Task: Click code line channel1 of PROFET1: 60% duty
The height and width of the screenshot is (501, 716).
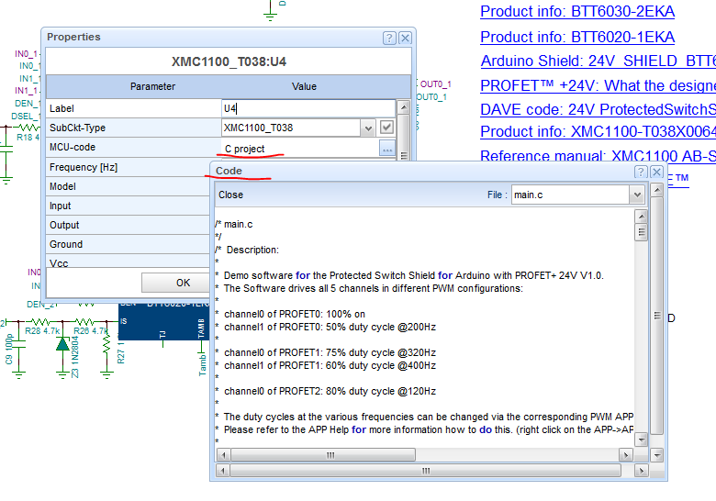Action: point(330,366)
